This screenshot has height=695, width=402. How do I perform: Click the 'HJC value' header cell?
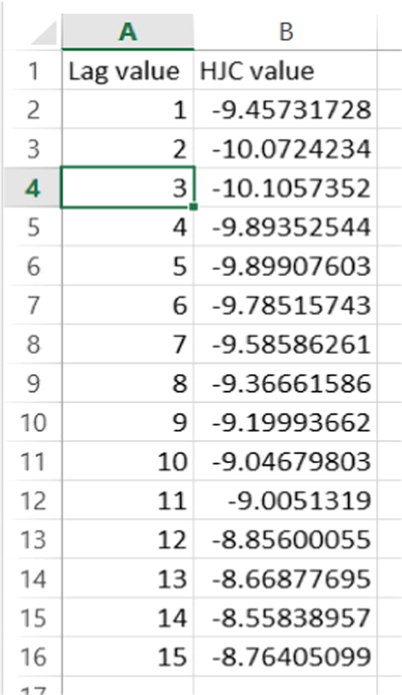click(286, 71)
